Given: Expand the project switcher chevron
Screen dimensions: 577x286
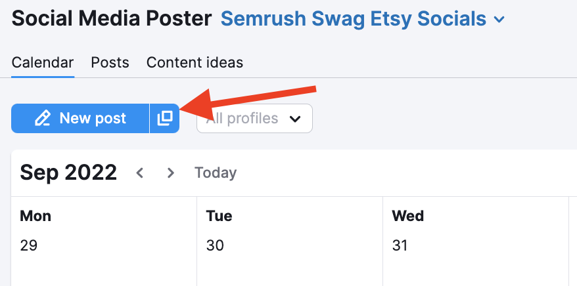Looking at the screenshot, I should click(x=499, y=20).
